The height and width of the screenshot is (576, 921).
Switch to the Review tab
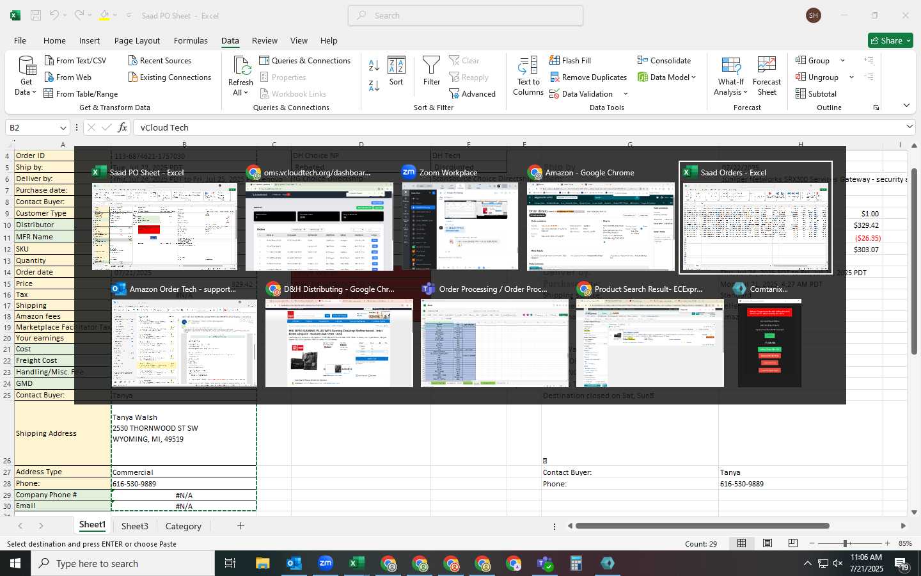(264, 40)
